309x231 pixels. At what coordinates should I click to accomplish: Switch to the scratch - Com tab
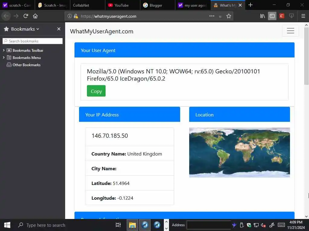tap(17, 5)
